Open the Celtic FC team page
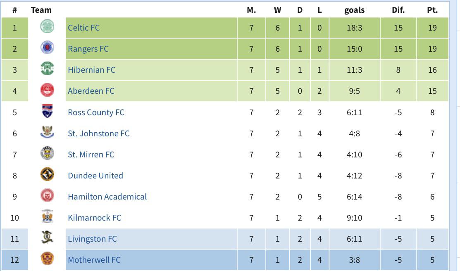The image size is (460, 271). (83, 28)
